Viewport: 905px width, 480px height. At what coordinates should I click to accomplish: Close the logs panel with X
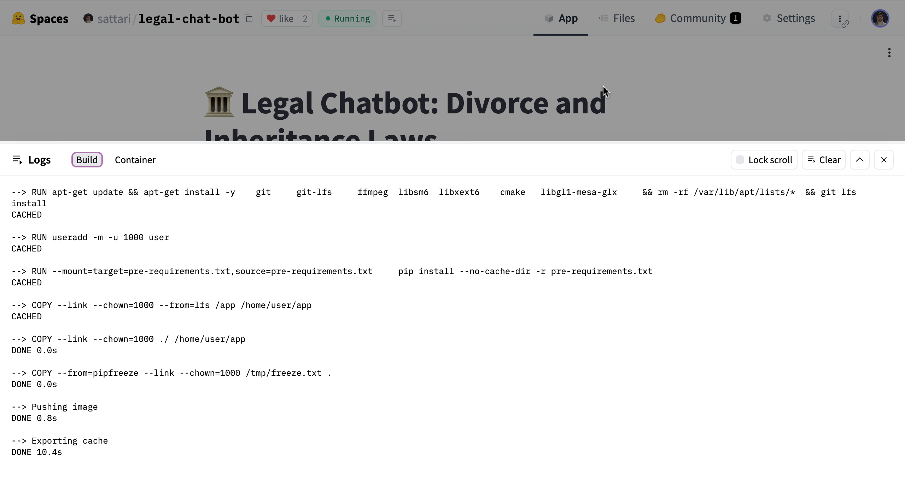tap(883, 160)
